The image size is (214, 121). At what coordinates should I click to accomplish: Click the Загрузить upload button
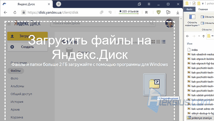(x=28, y=36)
